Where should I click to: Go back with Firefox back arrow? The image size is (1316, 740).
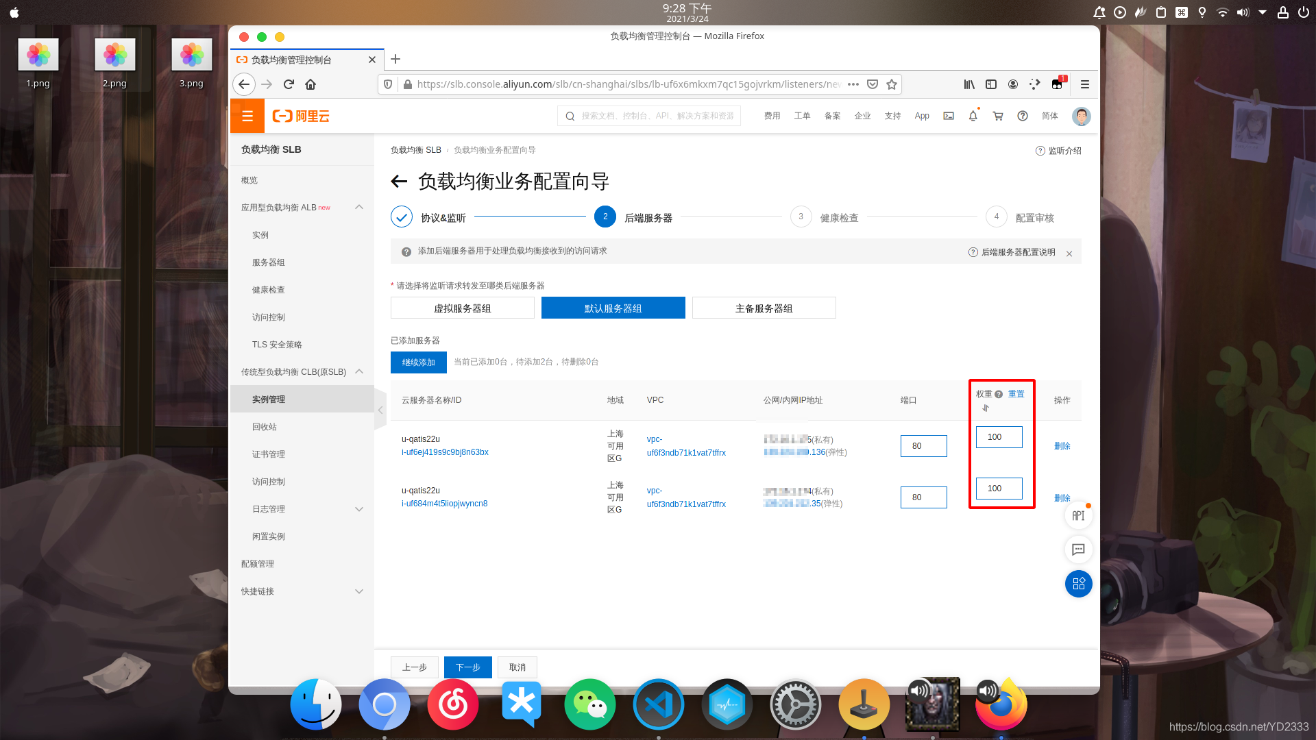click(x=244, y=84)
